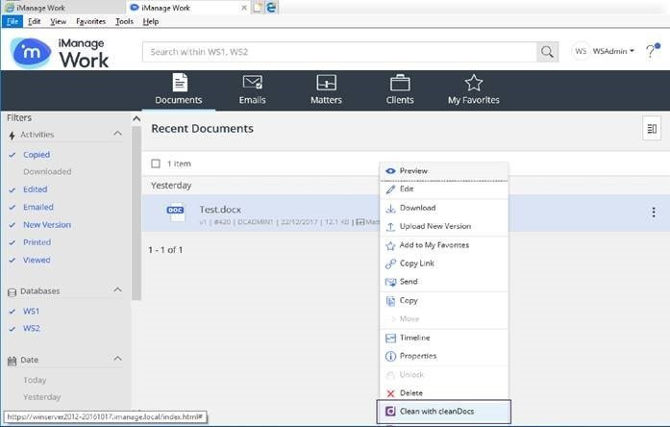Image resolution: width=670 pixels, height=427 pixels.
Task: Open kebab menu for Test.docx row
Action: [x=654, y=213]
